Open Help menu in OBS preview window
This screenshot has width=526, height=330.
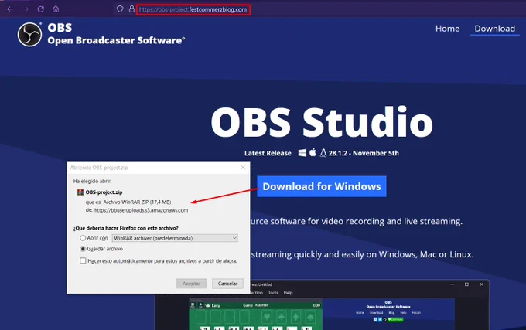pos(289,292)
